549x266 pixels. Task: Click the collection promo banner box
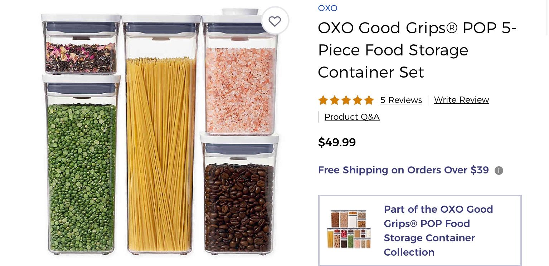pyautogui.click(x=420, y=231)
